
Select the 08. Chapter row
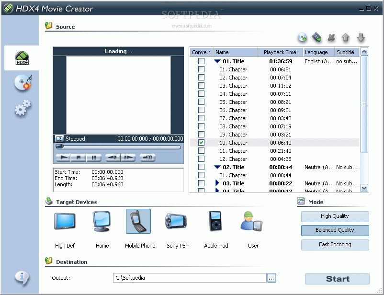[x=274, y=126]
